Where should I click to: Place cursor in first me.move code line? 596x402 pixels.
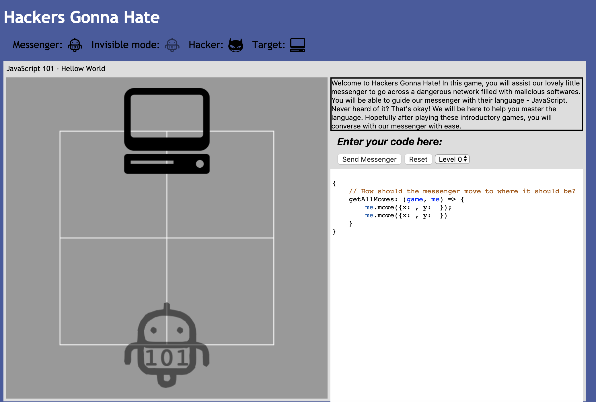click(407, 207)
